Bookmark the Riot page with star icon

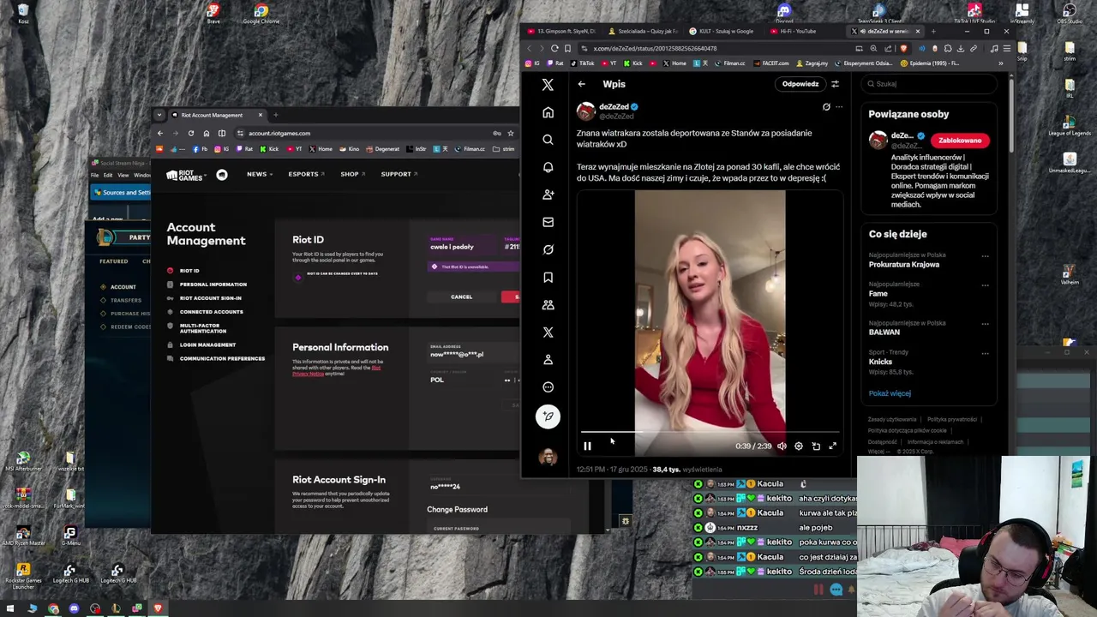(x=510, y=134)
